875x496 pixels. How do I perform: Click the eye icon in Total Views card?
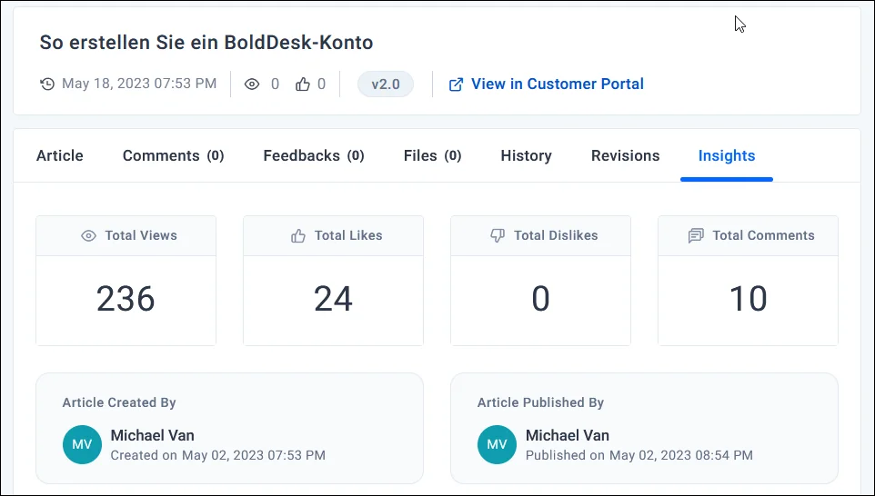click(x=88, y=236)
